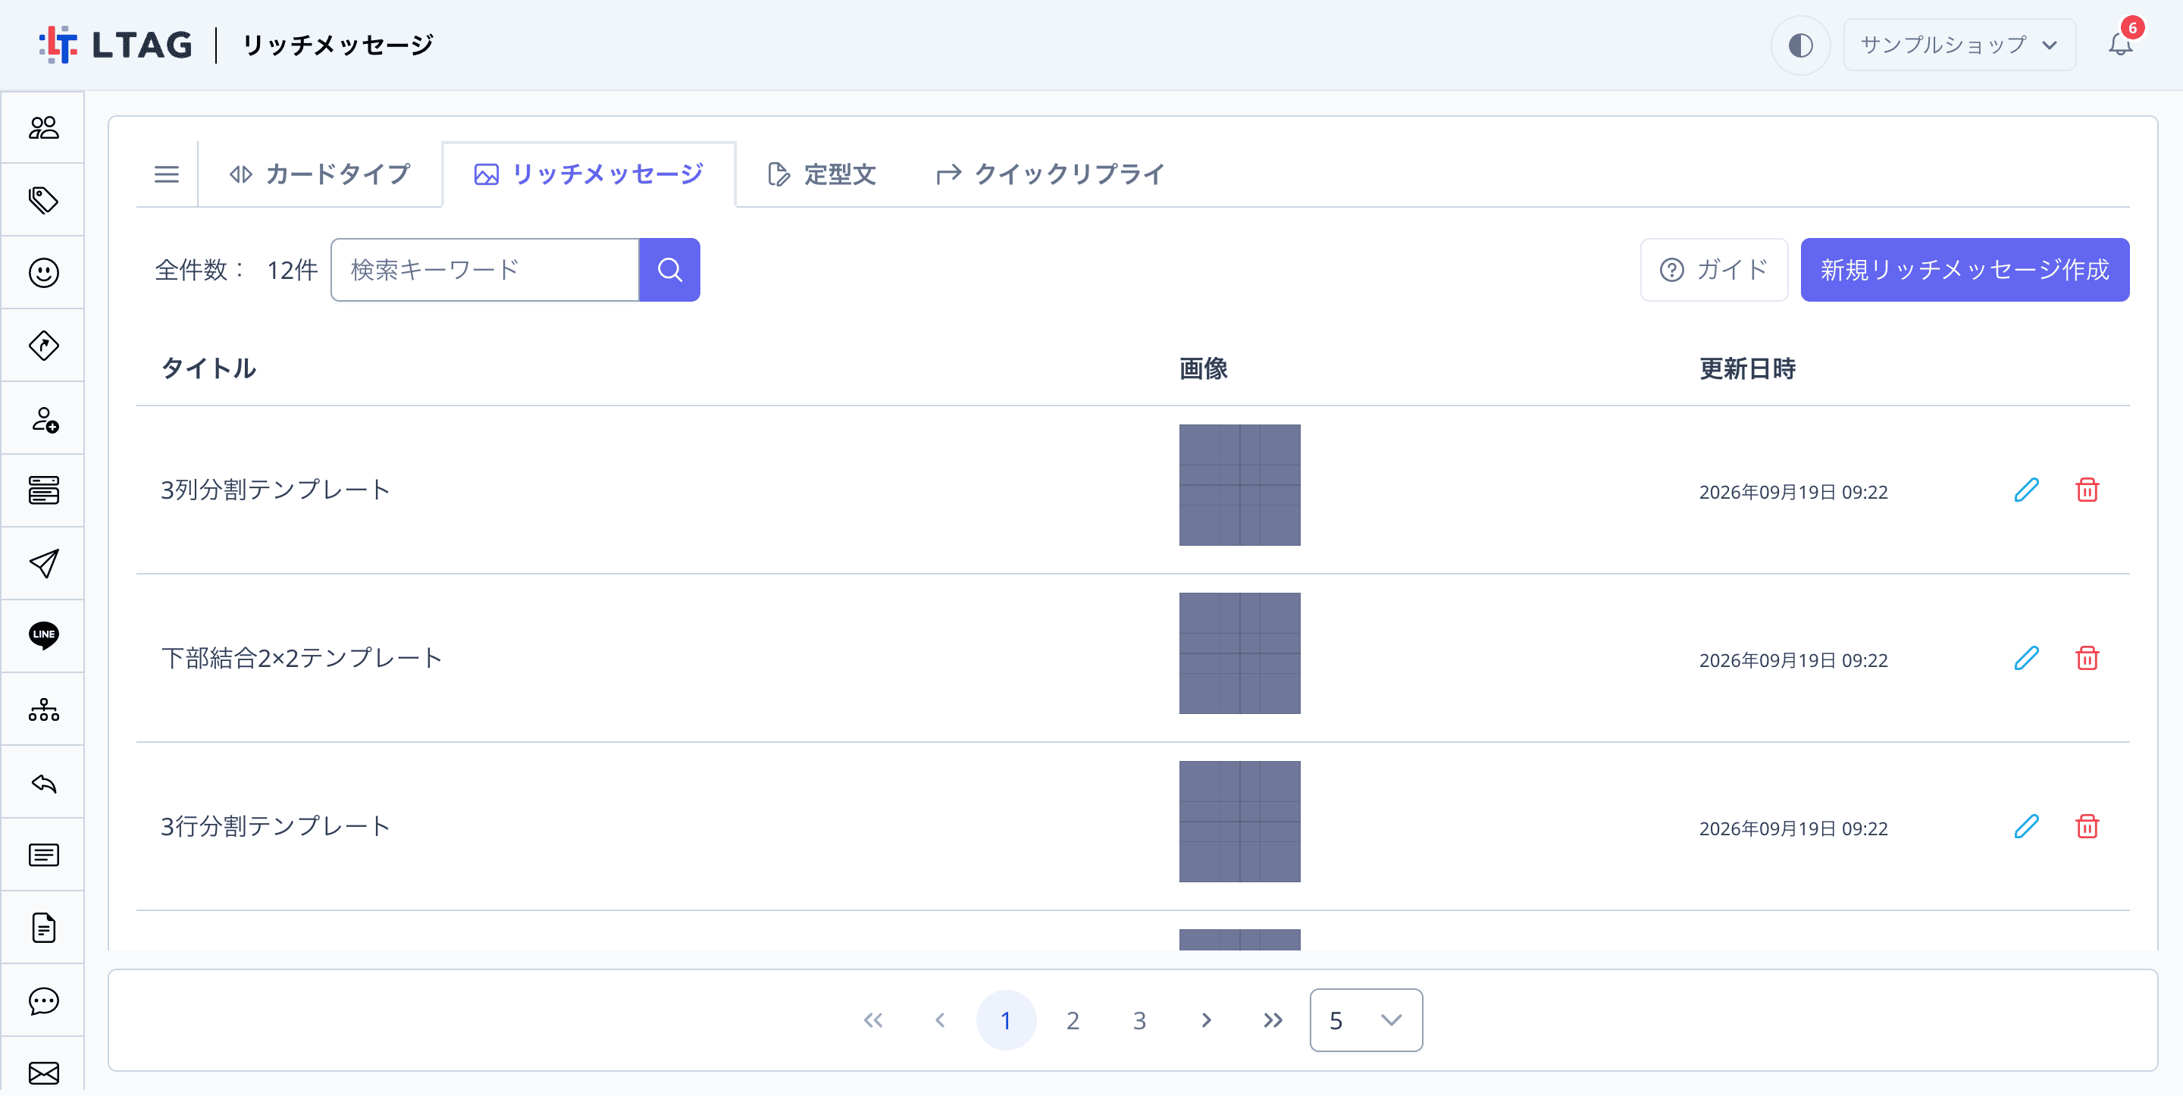Screen dimensions: 2183x1096
Task: Go to page 3
Action: [1140, 1020]
